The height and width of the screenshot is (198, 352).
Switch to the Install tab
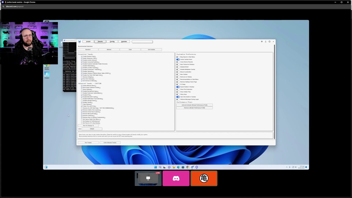(88, 42)
